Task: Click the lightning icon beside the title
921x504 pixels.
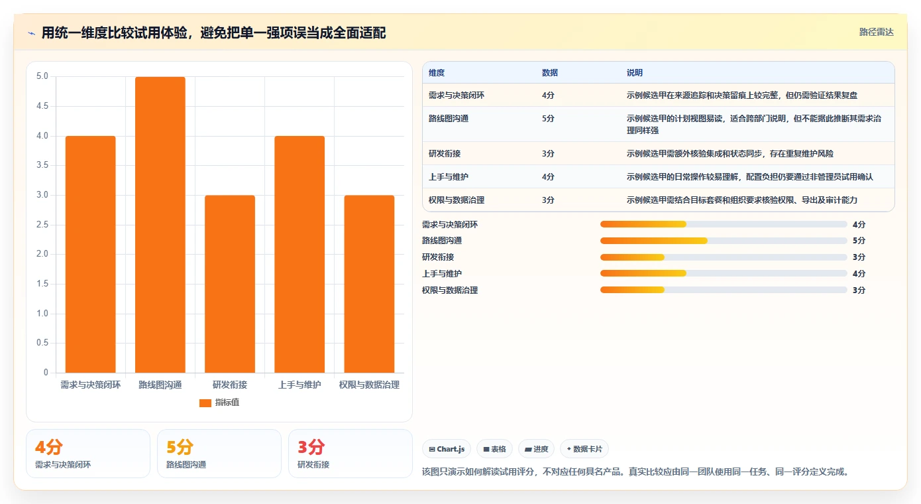Action: click(x=31, y=33)
